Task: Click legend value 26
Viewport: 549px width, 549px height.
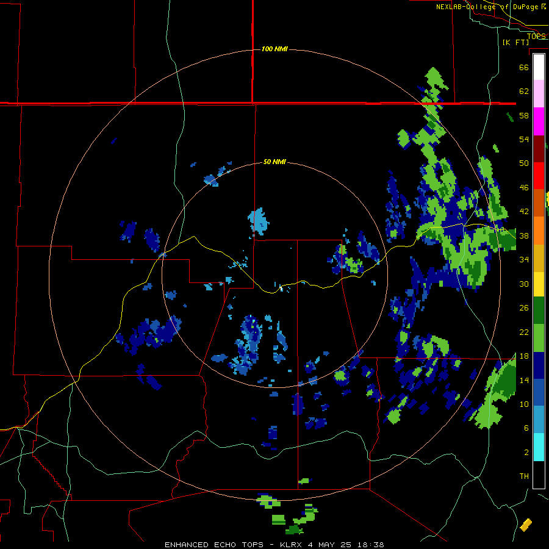Action: (x=524, y=308)
